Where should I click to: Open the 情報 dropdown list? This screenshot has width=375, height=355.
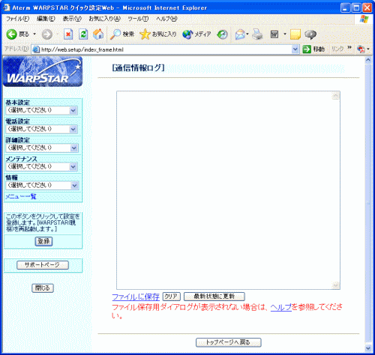42,185
